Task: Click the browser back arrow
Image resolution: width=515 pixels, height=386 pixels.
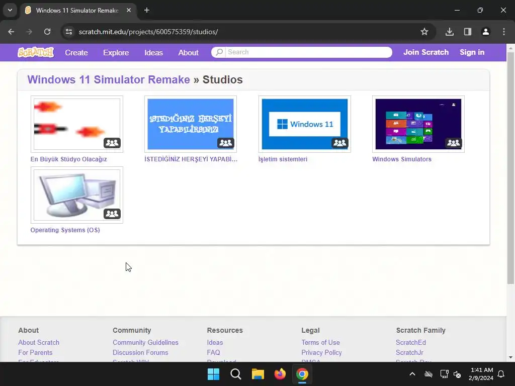Action: pos(11,32)
